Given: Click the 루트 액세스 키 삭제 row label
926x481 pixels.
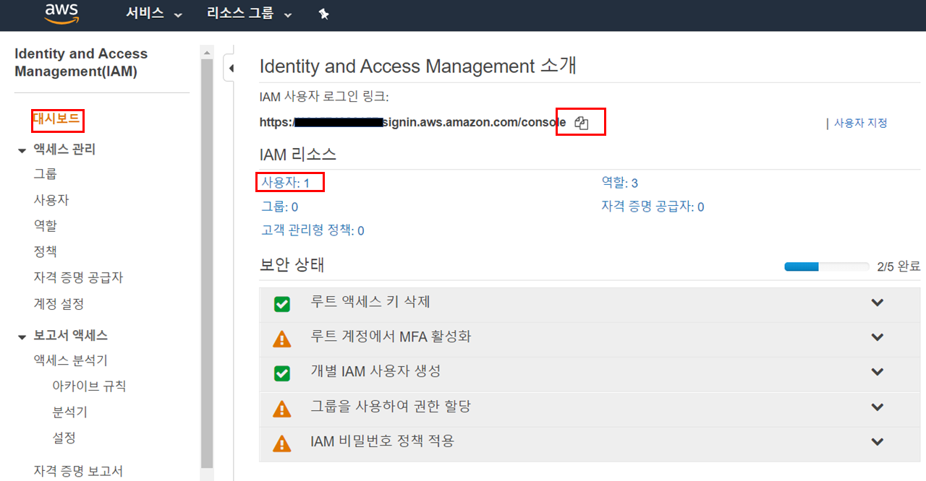Looking at the screenshot, I should pos(370,302).
